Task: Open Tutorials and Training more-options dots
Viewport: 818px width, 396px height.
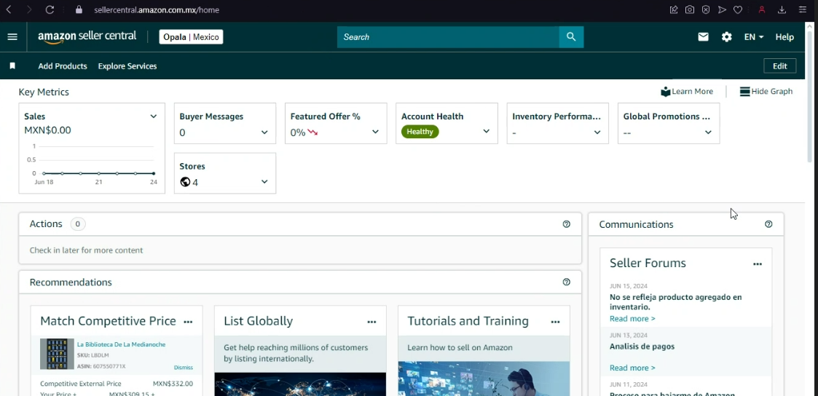Action: pyautogui.click(x=556, y=322)
